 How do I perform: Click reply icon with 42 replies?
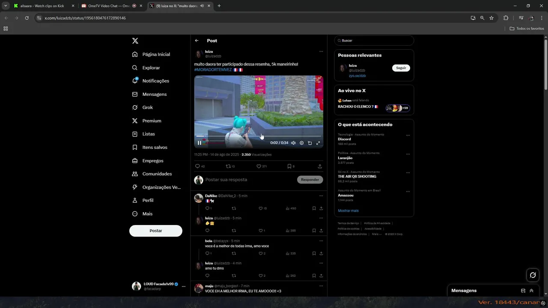click(x=200, y=166)
